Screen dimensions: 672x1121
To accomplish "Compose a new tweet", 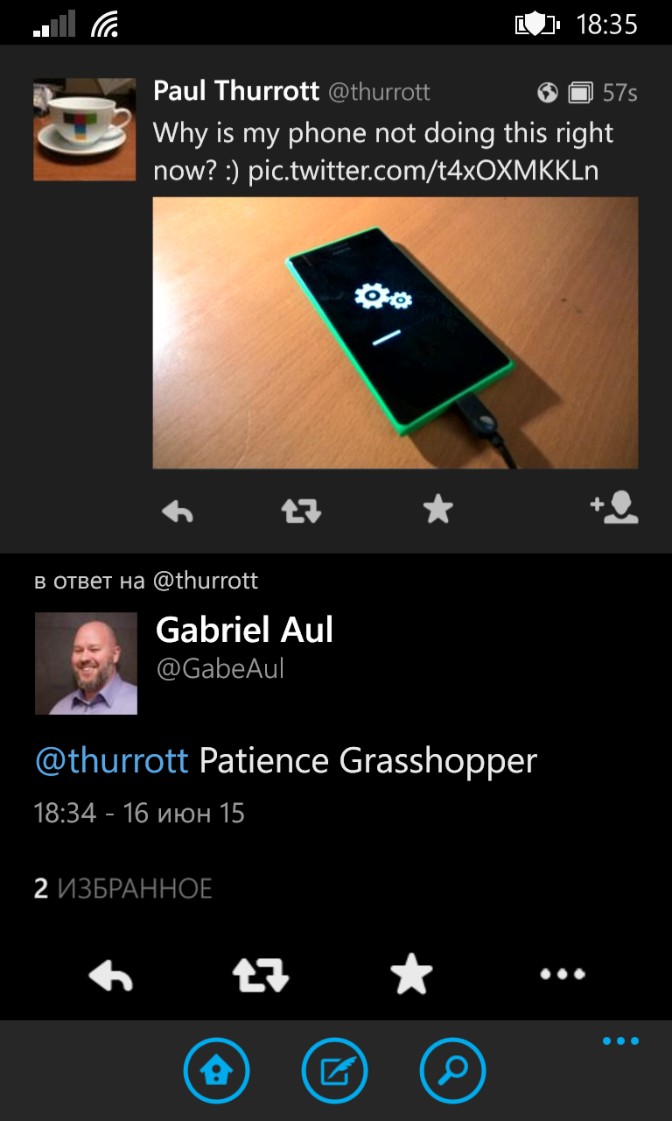I will coord(335,1070).
